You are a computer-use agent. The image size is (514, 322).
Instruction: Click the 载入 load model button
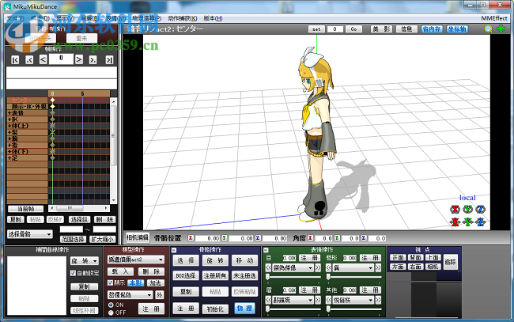[x=120, y=271]
